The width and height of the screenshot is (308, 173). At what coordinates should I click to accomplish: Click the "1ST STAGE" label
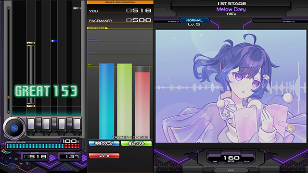[x=231, y=3]
